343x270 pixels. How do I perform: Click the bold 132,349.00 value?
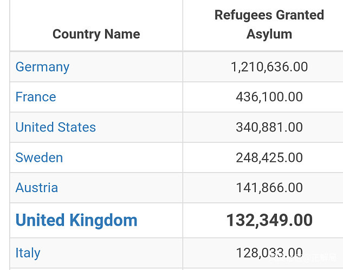pos(269,221)
